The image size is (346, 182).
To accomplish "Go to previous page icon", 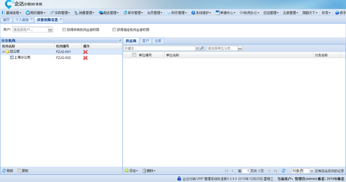I will [232, 171].
